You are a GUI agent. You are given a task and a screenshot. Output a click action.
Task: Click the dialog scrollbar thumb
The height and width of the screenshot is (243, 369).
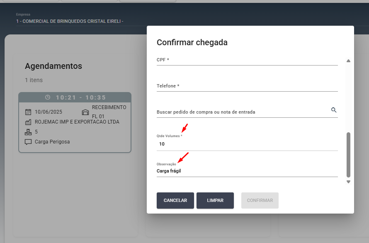pyautogui.click(x=349, y=155)
